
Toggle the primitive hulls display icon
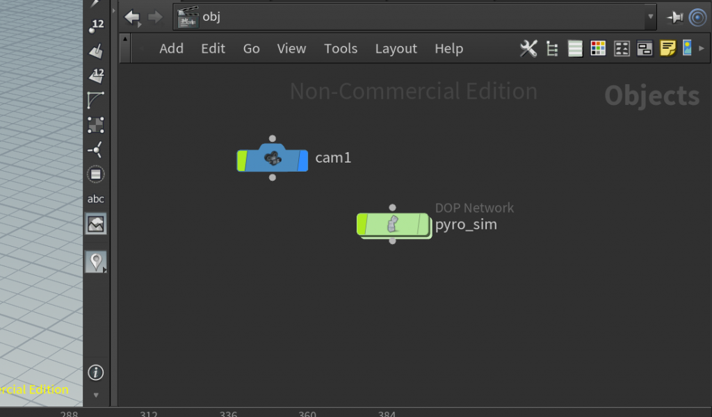[96, 100]
